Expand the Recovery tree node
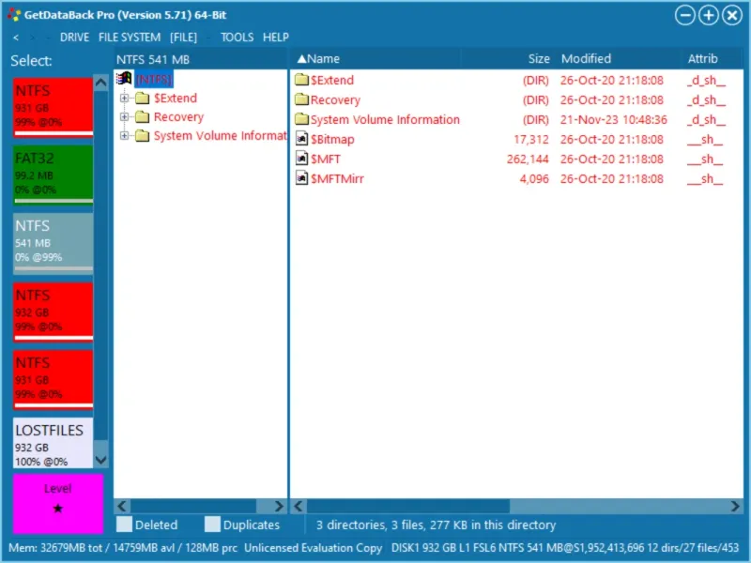This screenshot has height=563, width=751. (x=124, y=116)
